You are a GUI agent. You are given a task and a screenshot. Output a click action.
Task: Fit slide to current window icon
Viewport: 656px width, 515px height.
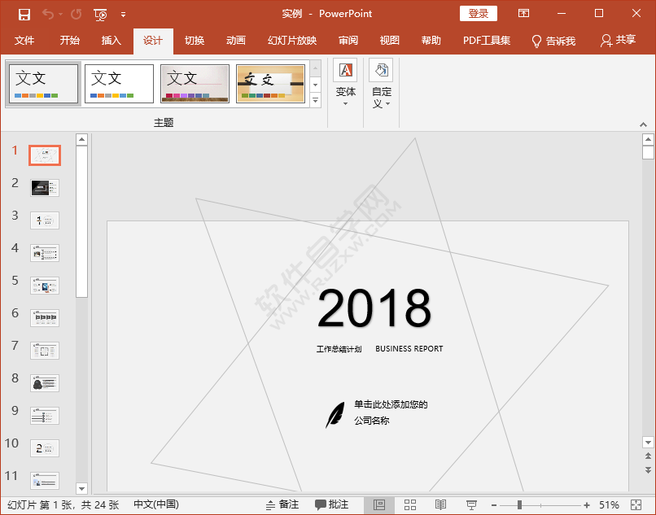[x=636, y=505]
